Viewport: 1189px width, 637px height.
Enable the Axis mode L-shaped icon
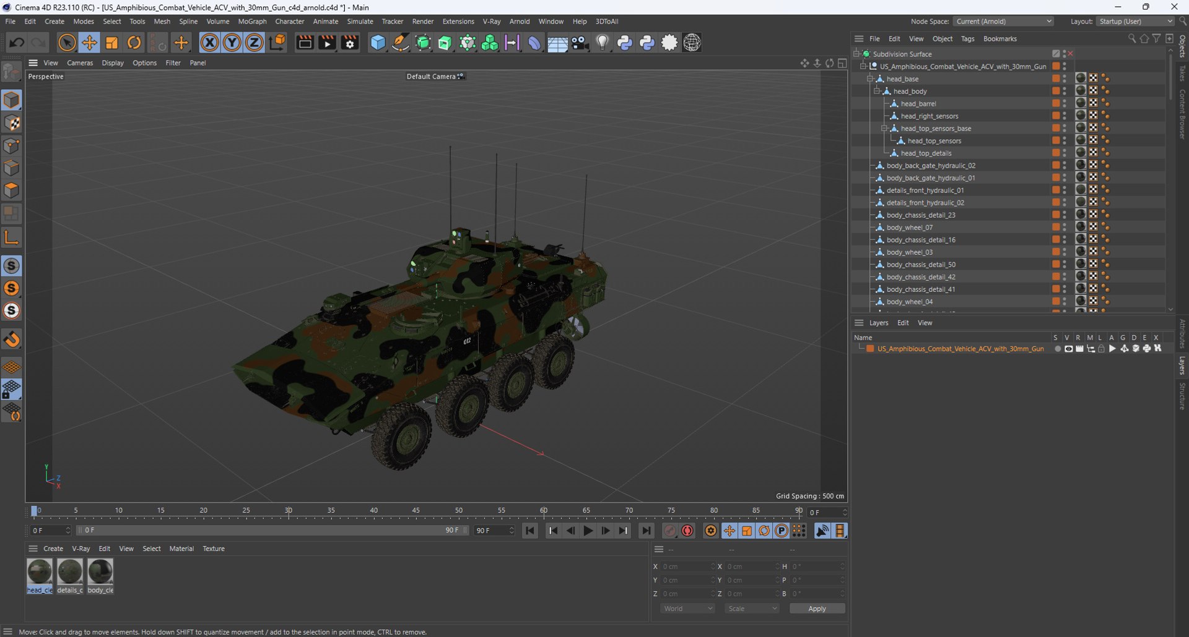click(x=12, y=237)
